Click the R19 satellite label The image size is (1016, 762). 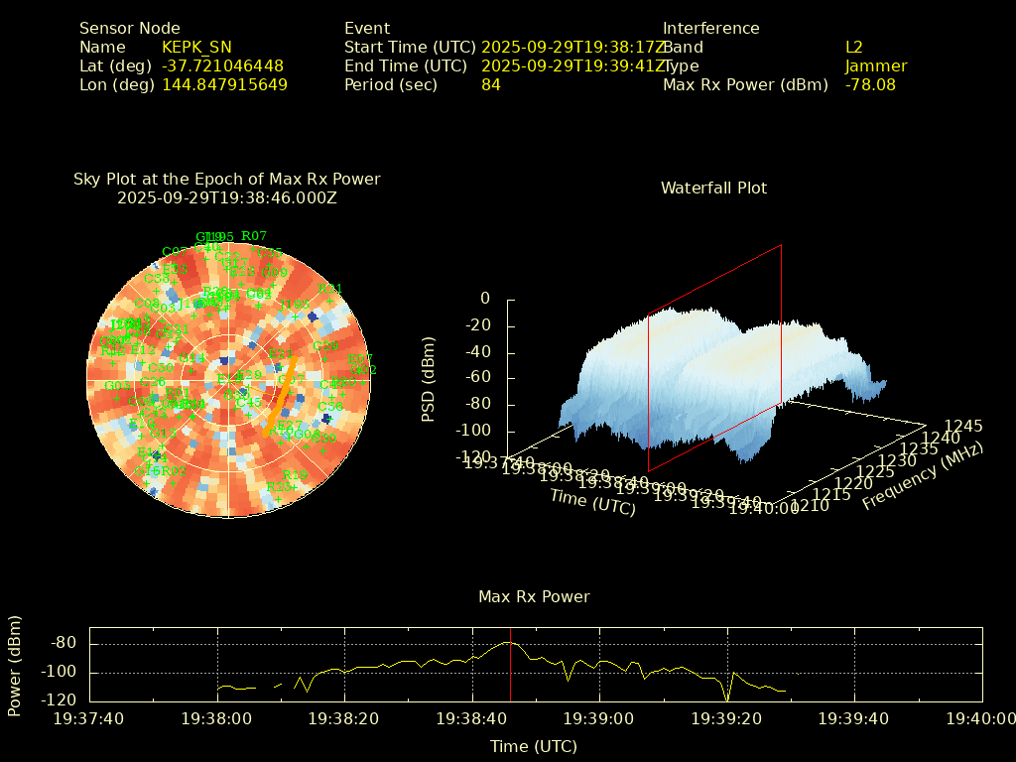coord(295,476)
